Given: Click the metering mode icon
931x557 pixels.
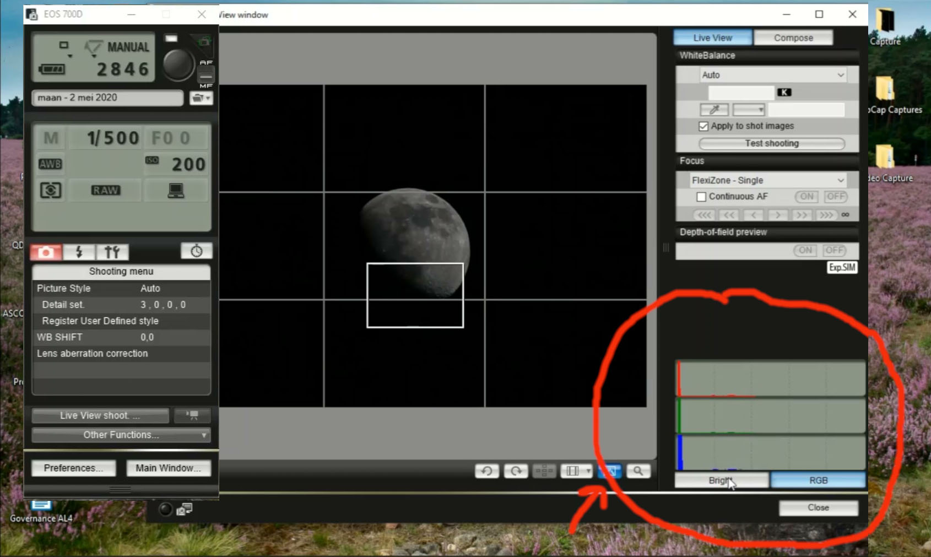Looking at the screenshot, I should (50, 191).
